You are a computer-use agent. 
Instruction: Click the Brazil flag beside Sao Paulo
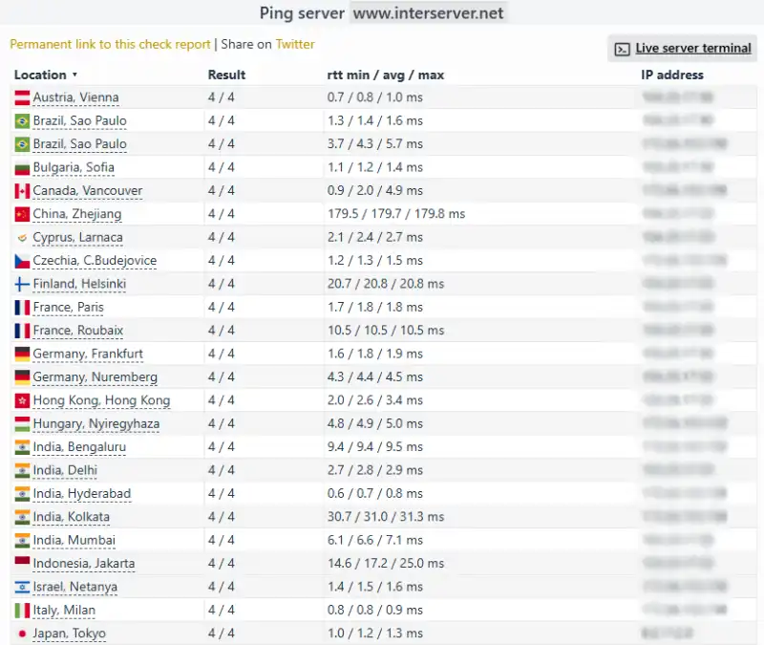(x=22, y=120)
